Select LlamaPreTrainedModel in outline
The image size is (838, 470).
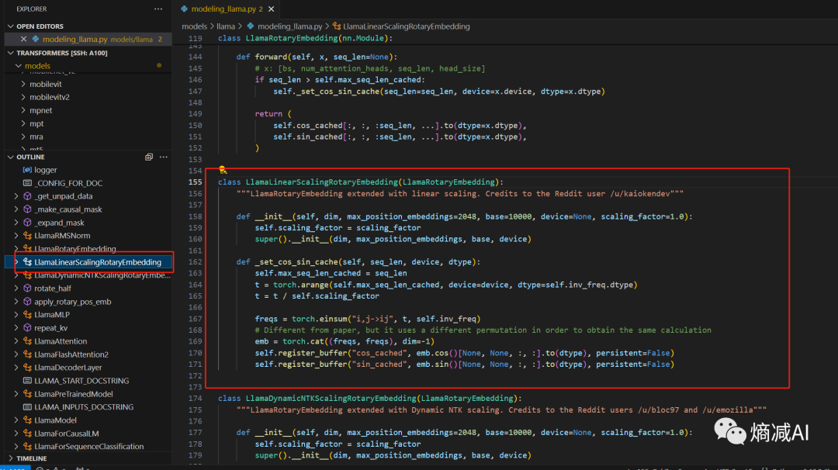click(73, 394)
